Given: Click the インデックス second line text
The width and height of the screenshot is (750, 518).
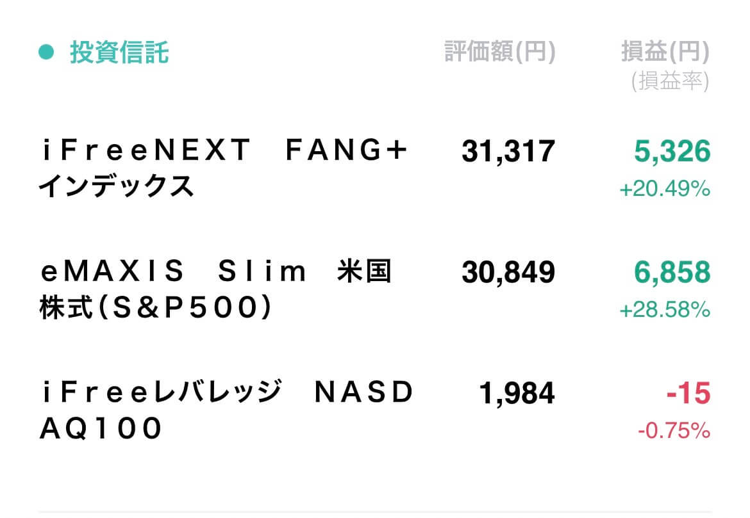Looking at the screenshot, I should click(116, 186).
